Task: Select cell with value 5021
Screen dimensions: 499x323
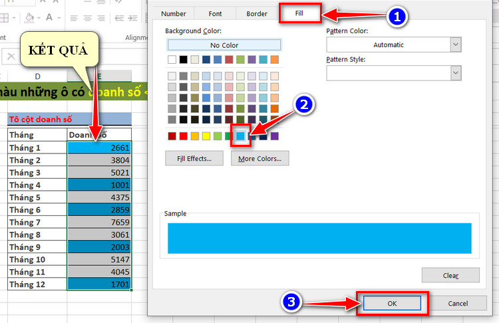Action: (x=99, y=172)
